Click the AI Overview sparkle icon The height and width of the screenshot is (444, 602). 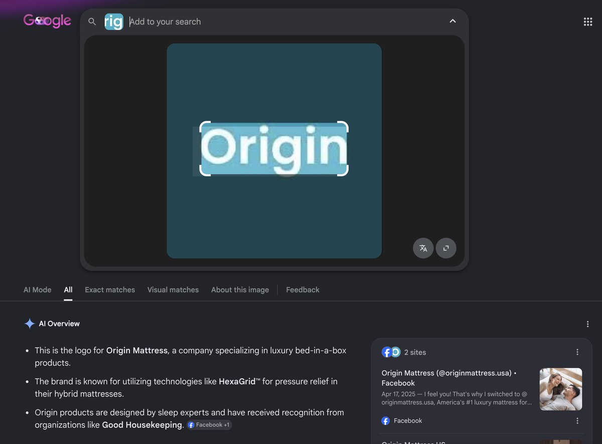(30, 324)
